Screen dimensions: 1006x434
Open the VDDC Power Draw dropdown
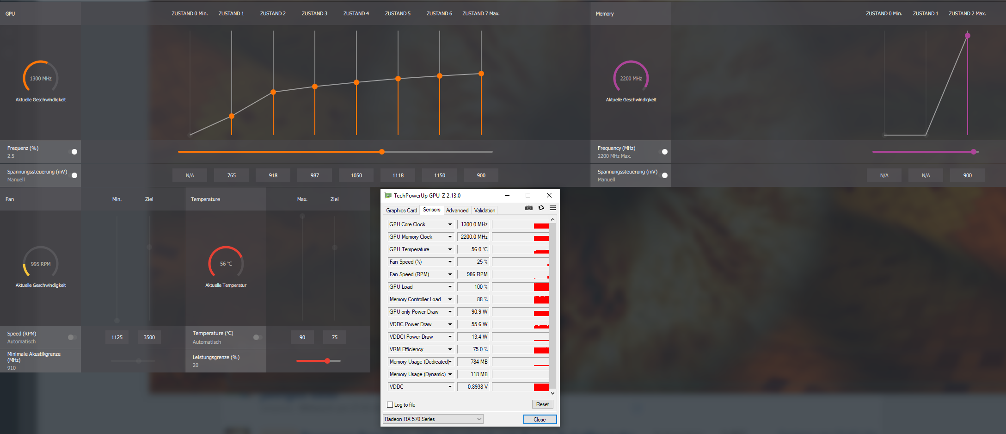tap(450, 324)
